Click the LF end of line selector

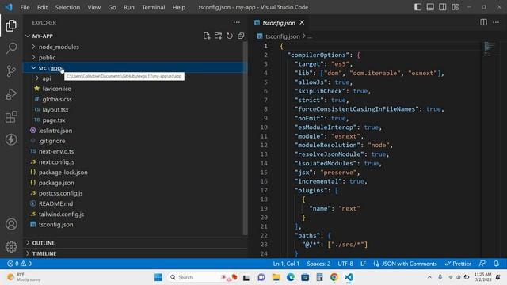click(x=363, y=264)
